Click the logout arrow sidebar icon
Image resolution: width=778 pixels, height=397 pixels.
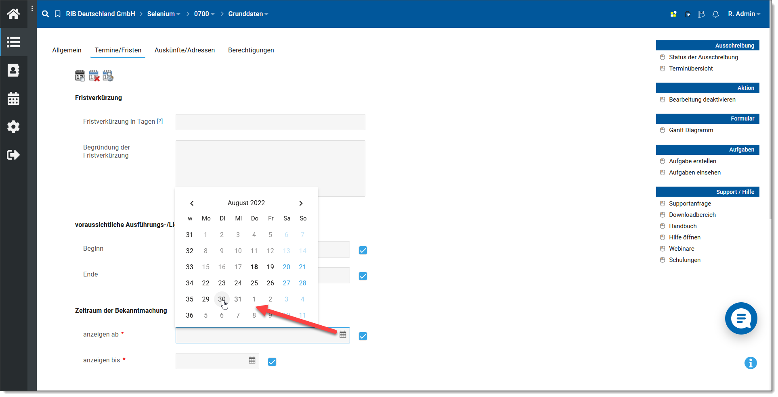coord(13,155)
